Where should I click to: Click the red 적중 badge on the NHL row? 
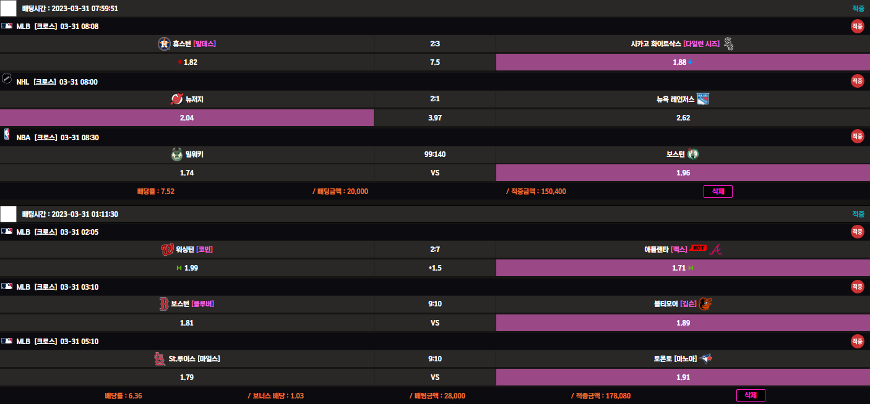[x=857, y=82]
